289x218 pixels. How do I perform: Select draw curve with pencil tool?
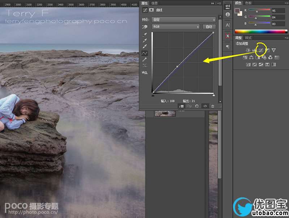[145, 59]
